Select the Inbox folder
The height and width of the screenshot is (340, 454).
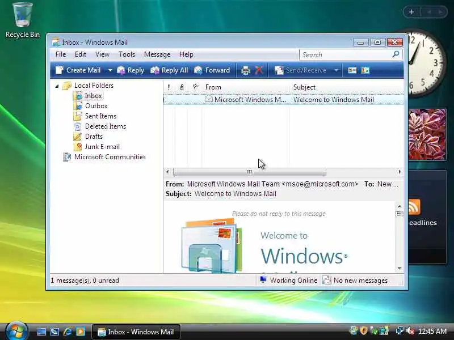93,96
